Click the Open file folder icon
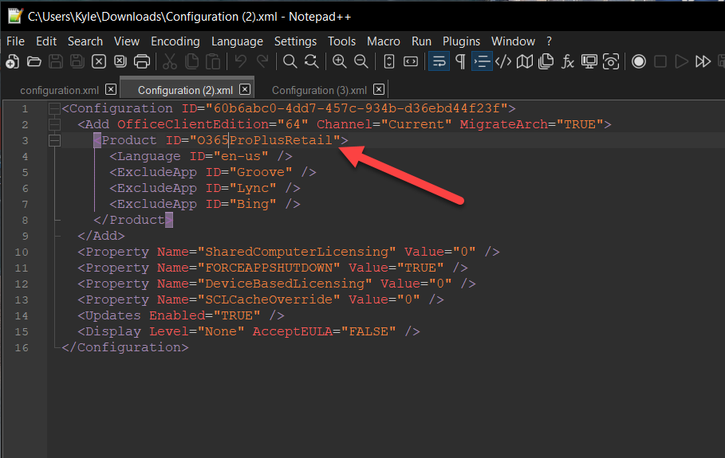The height and width of the screenshot is (458, 725). [33, 61]
